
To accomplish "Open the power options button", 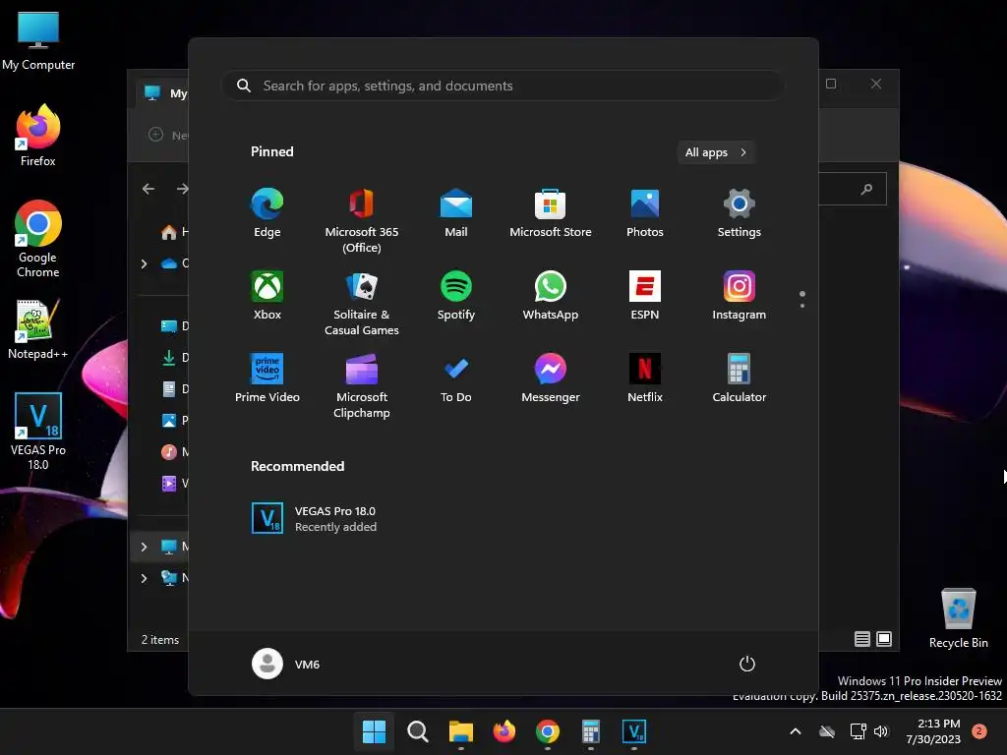I will point(747,664).
